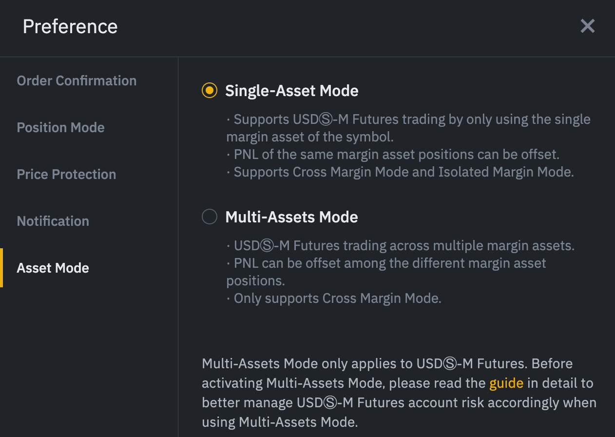
Task: Select the Multi-Assets Mode heading text
Action: click(291, 217)
